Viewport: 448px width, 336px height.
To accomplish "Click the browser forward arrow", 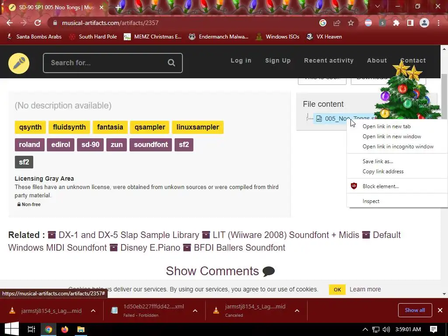I will click(24, 23).
